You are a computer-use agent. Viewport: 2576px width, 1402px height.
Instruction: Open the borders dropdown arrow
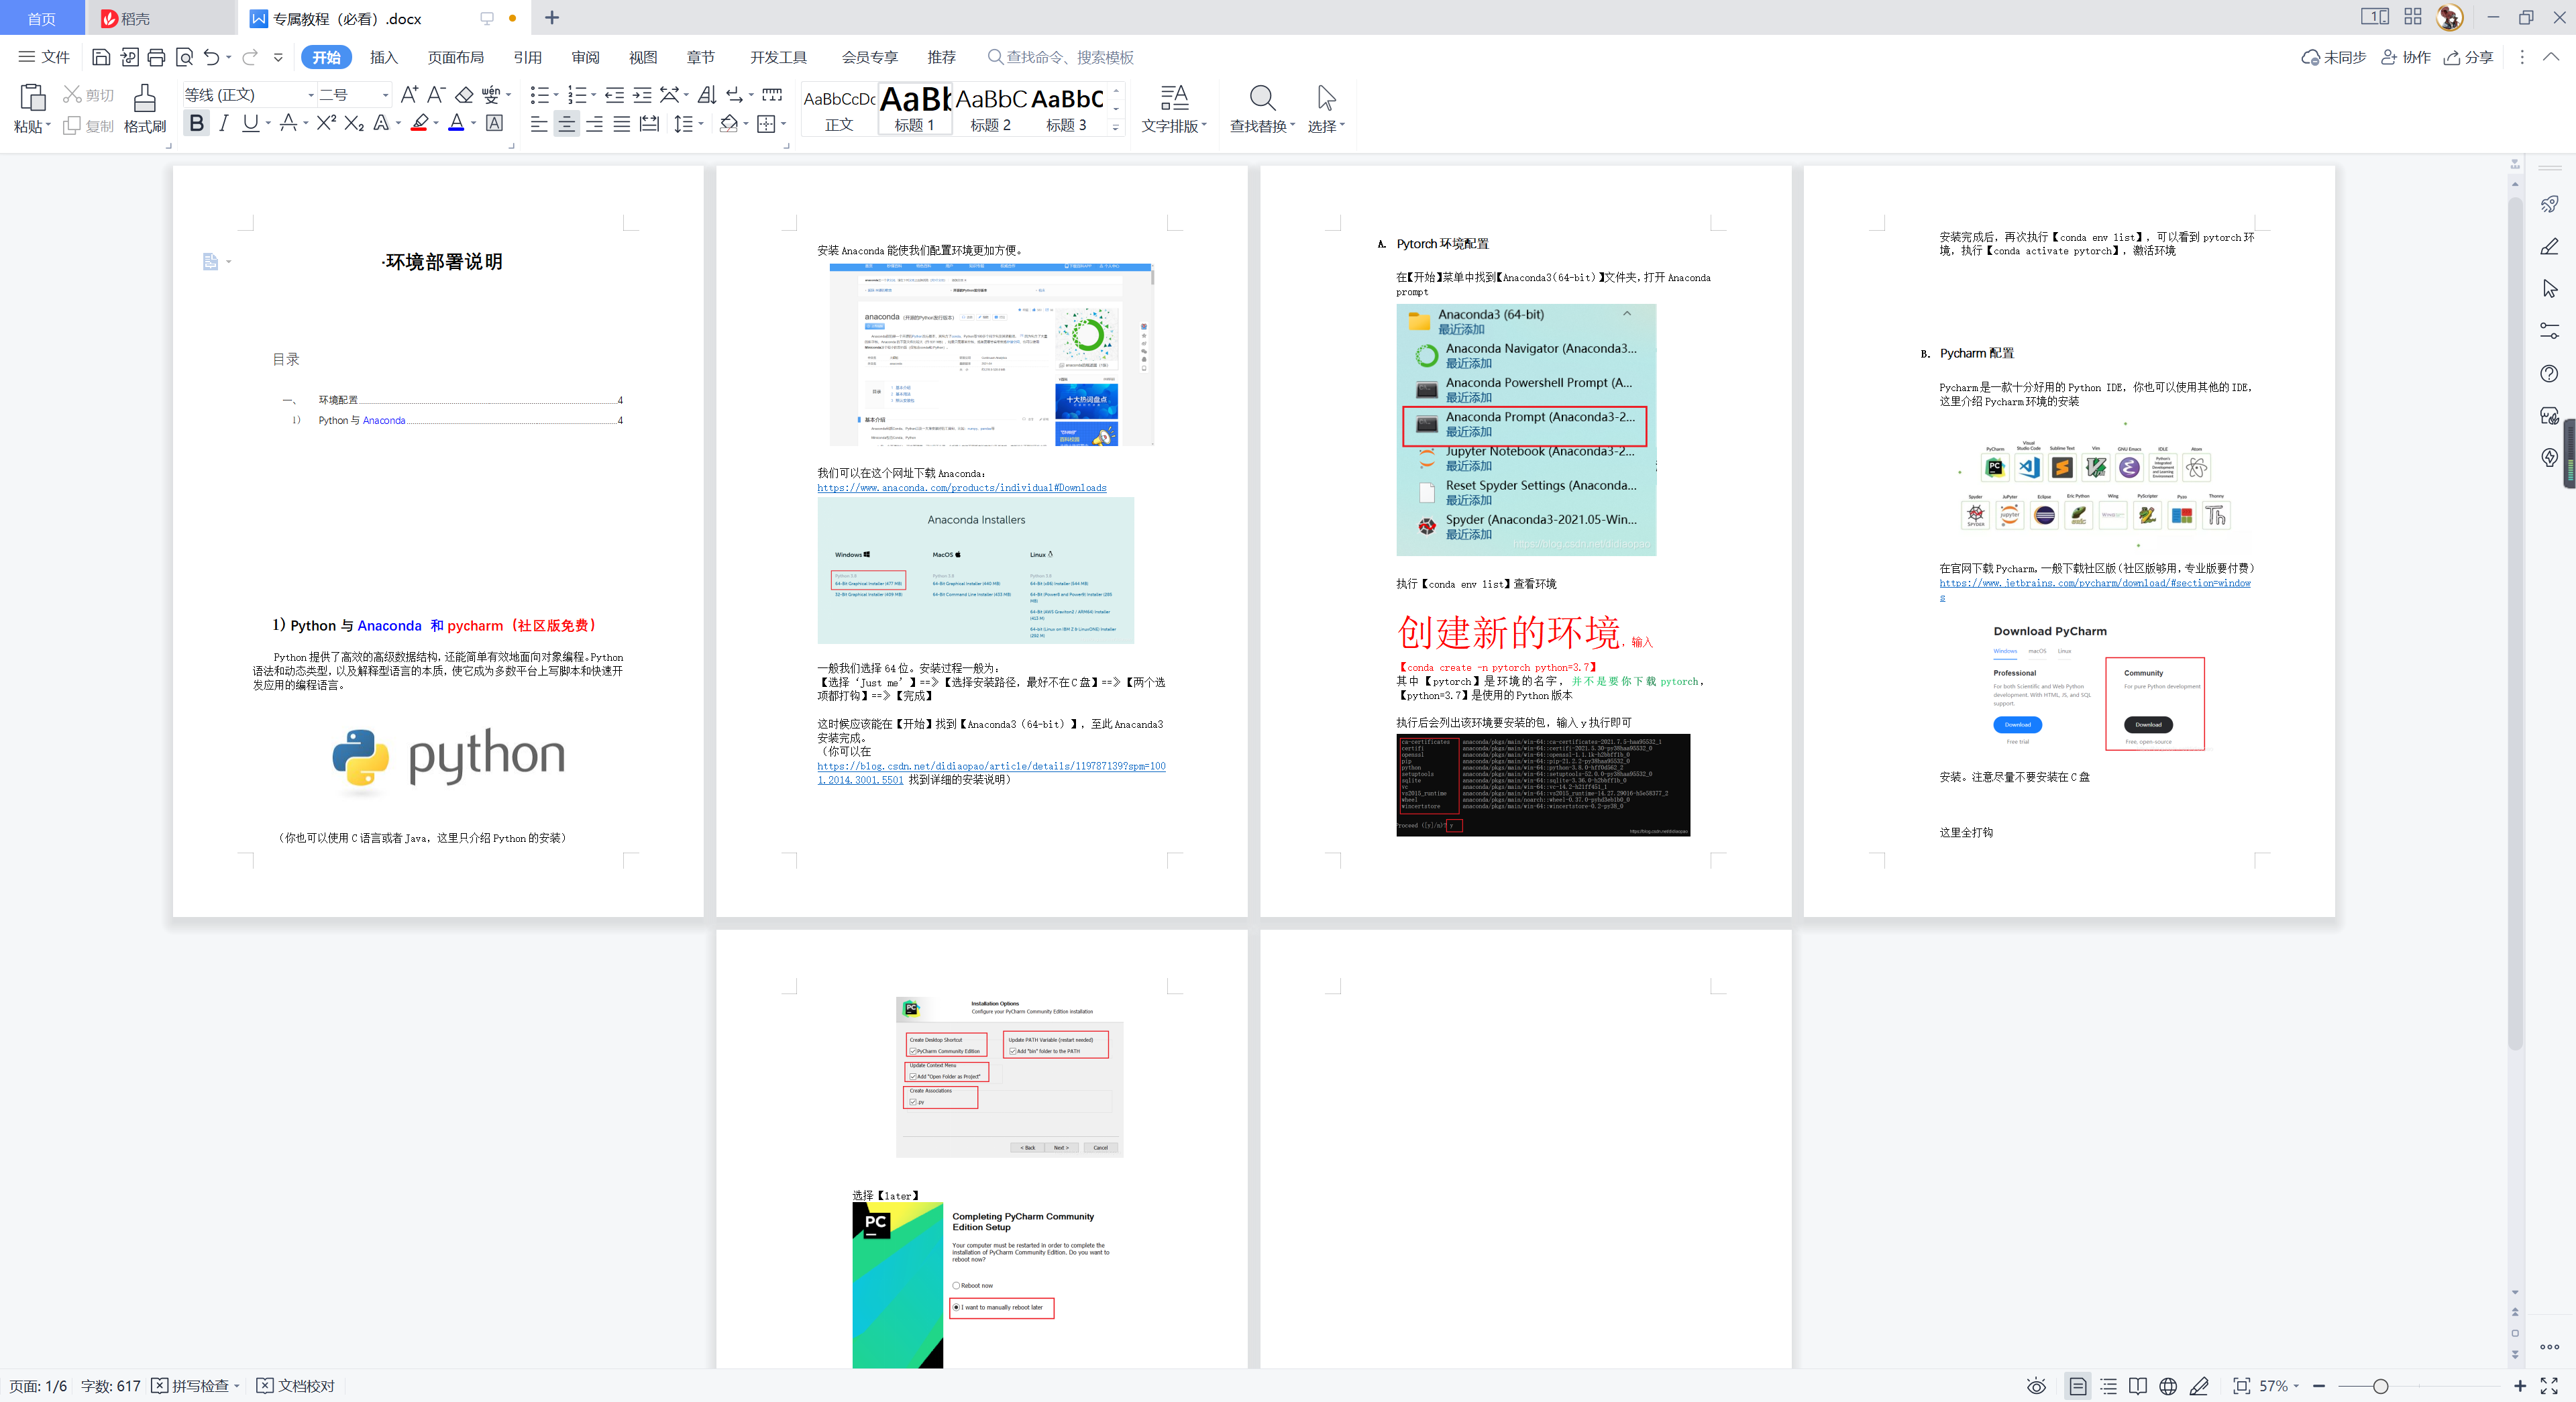(x=783, y=124)
